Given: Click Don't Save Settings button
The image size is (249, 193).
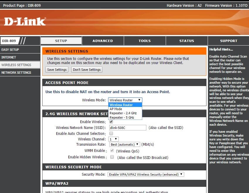Looking at the screenshot, I should [x=87, y=70].
